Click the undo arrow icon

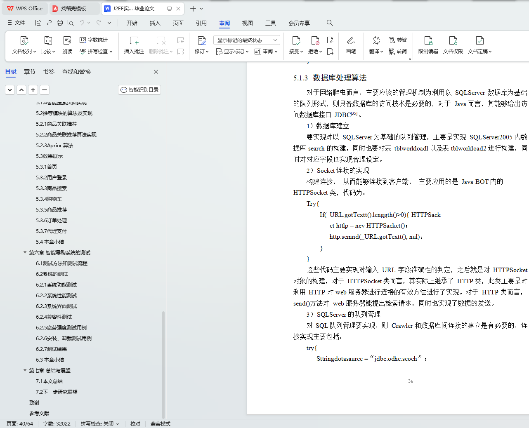pos(82,23)
